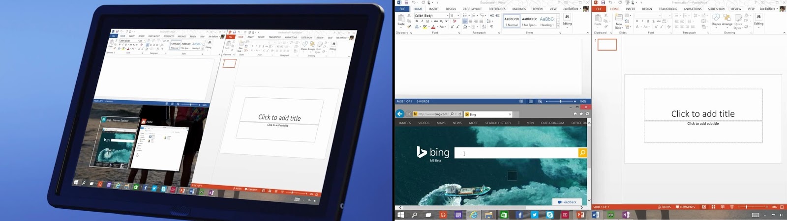Viewport: 787px width, 221px height.
Task: Click the yellow Bing search button
Action: click(x=582, y=153)
